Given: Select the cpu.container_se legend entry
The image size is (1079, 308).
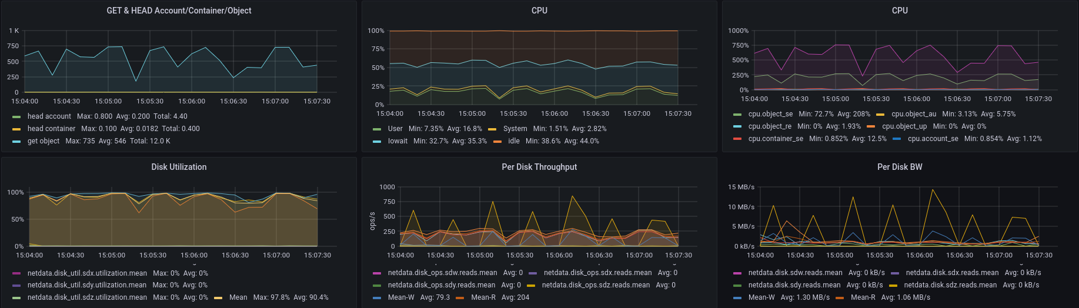Looking at the screenshot, I should [776, 139].
